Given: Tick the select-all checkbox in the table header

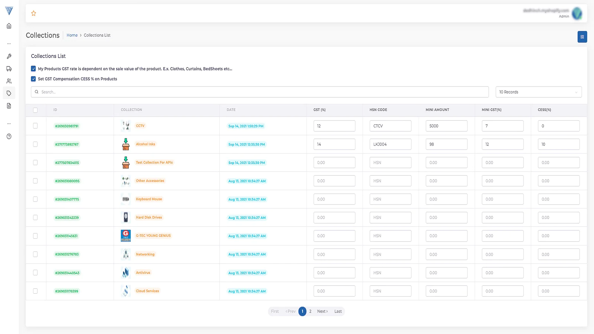Looking at the screenshot, I should pos(35,110).
